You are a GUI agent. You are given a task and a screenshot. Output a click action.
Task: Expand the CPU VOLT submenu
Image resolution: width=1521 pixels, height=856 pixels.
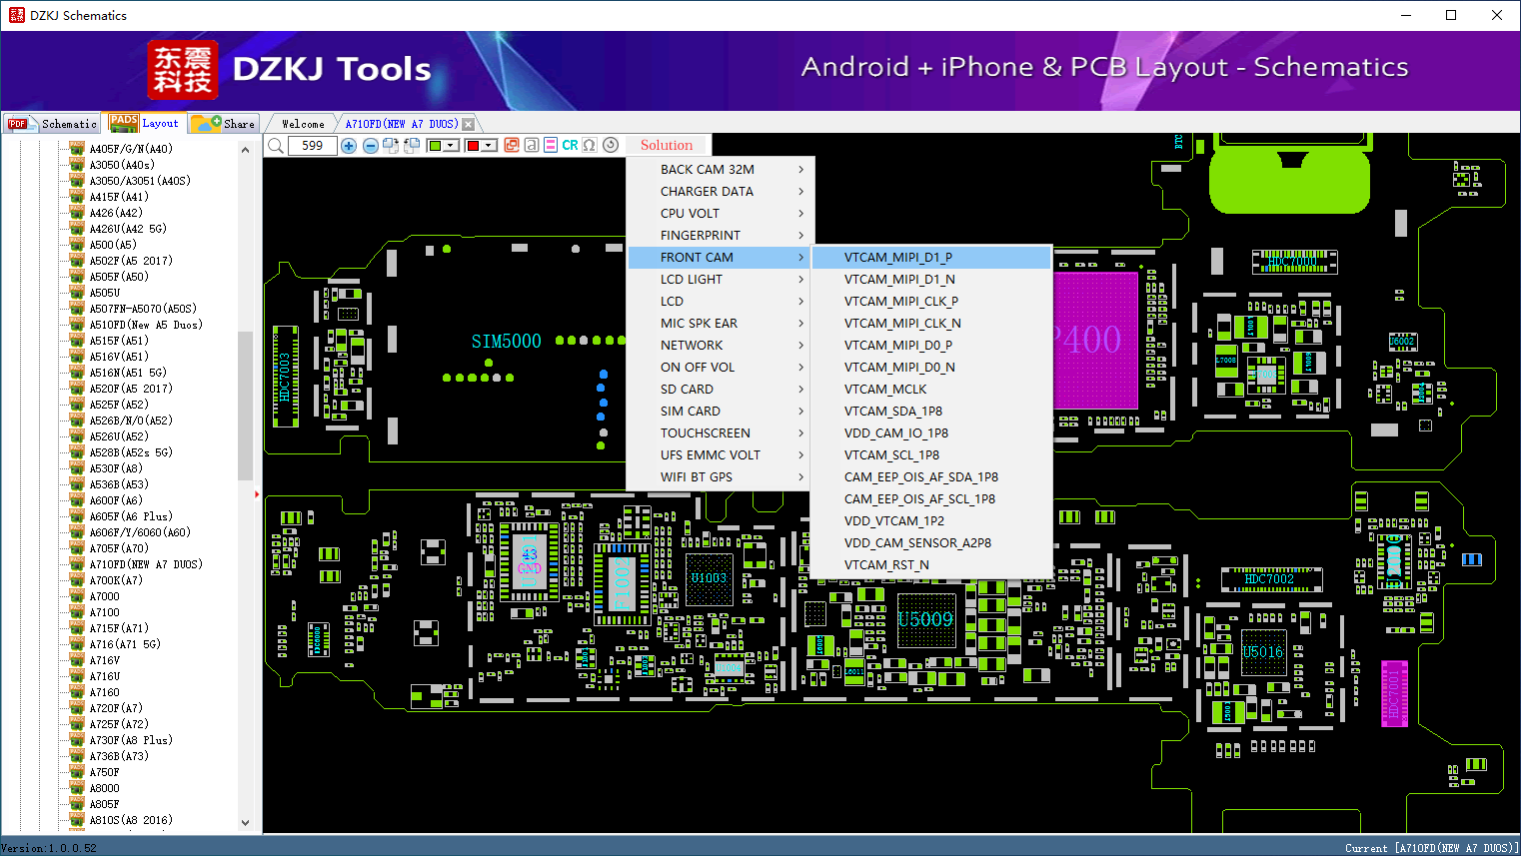click(x=720, y=214)
